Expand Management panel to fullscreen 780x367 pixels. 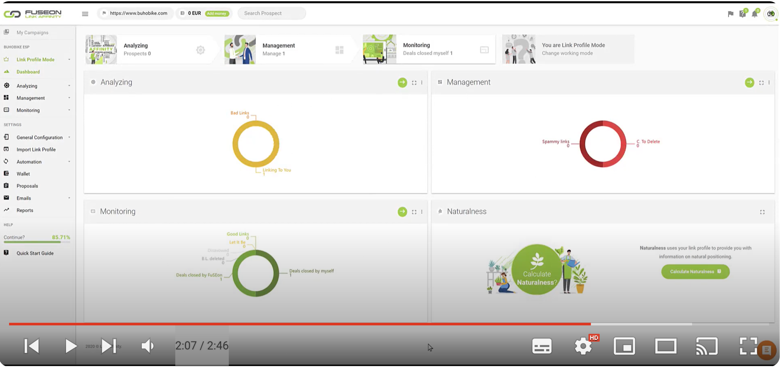(761, 83)
